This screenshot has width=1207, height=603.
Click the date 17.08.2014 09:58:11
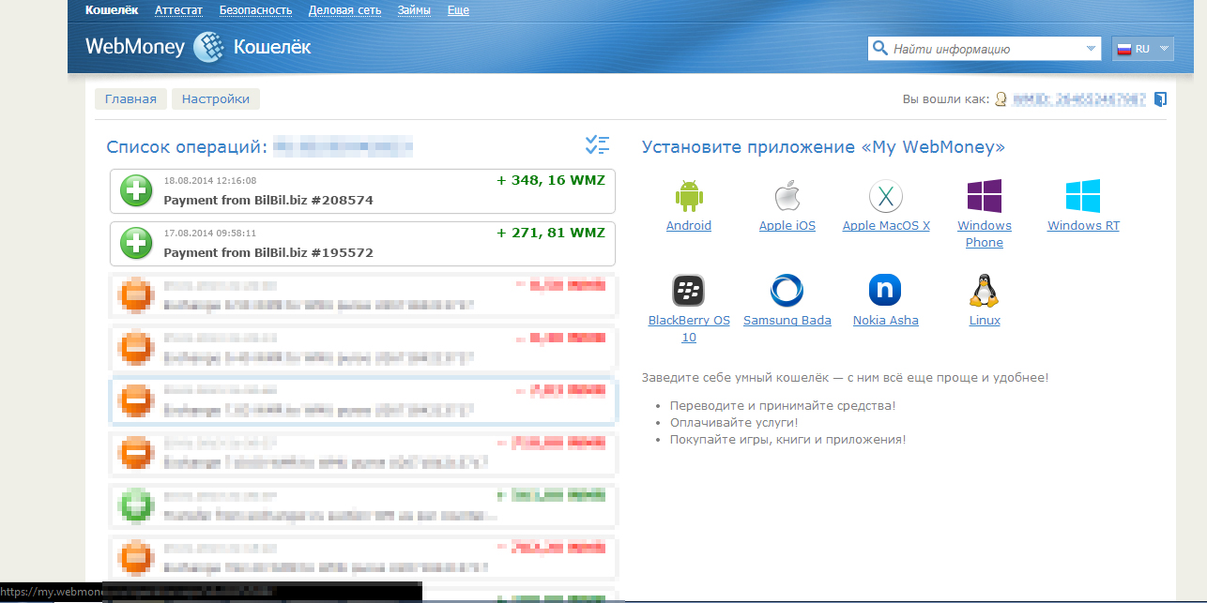(210, 233)
